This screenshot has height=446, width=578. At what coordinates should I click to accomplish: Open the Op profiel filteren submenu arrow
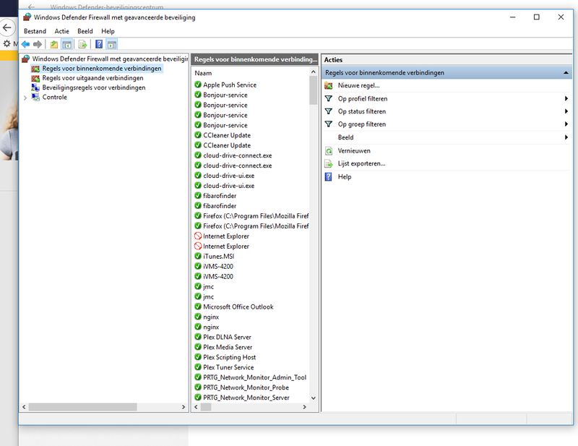566,98
